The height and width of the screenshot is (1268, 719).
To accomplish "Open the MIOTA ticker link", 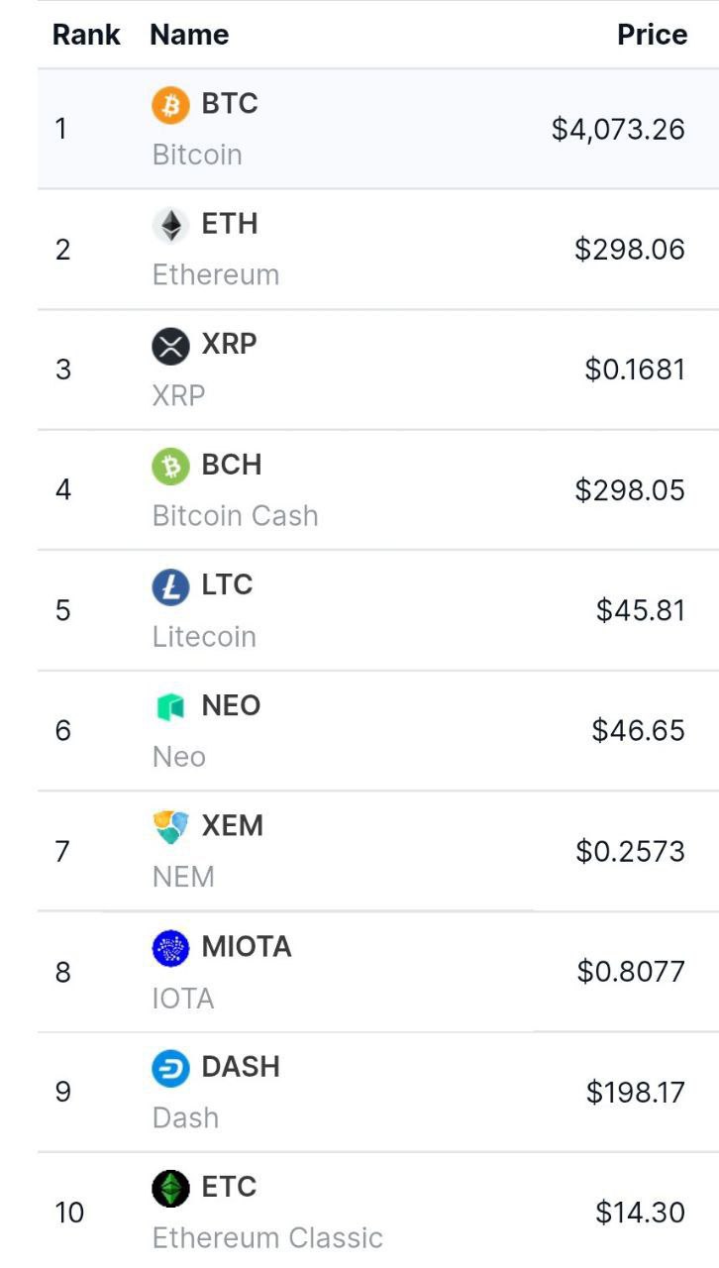I will click(x=247, y=946).
